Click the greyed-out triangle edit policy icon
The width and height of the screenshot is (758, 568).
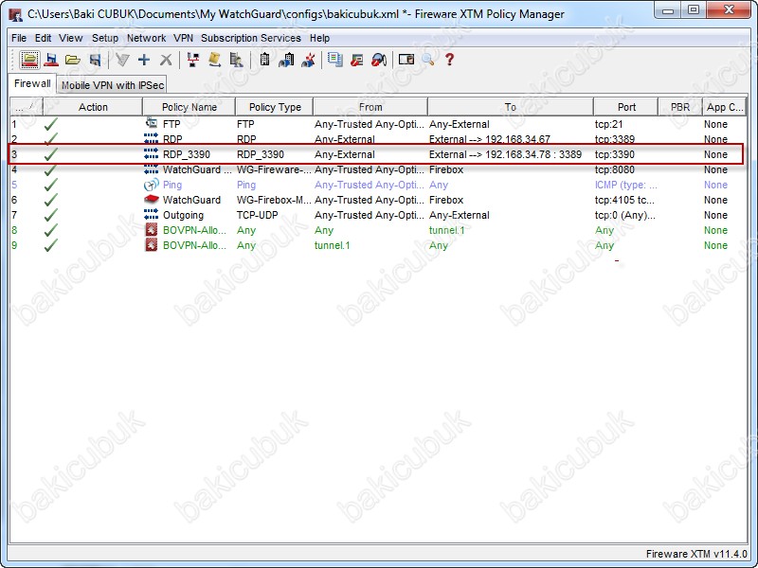122,60
